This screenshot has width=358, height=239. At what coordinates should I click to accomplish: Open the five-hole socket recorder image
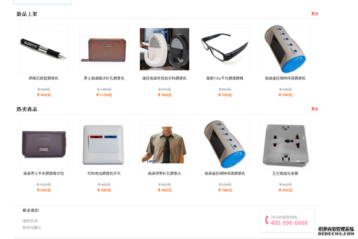tap(285, 144)
